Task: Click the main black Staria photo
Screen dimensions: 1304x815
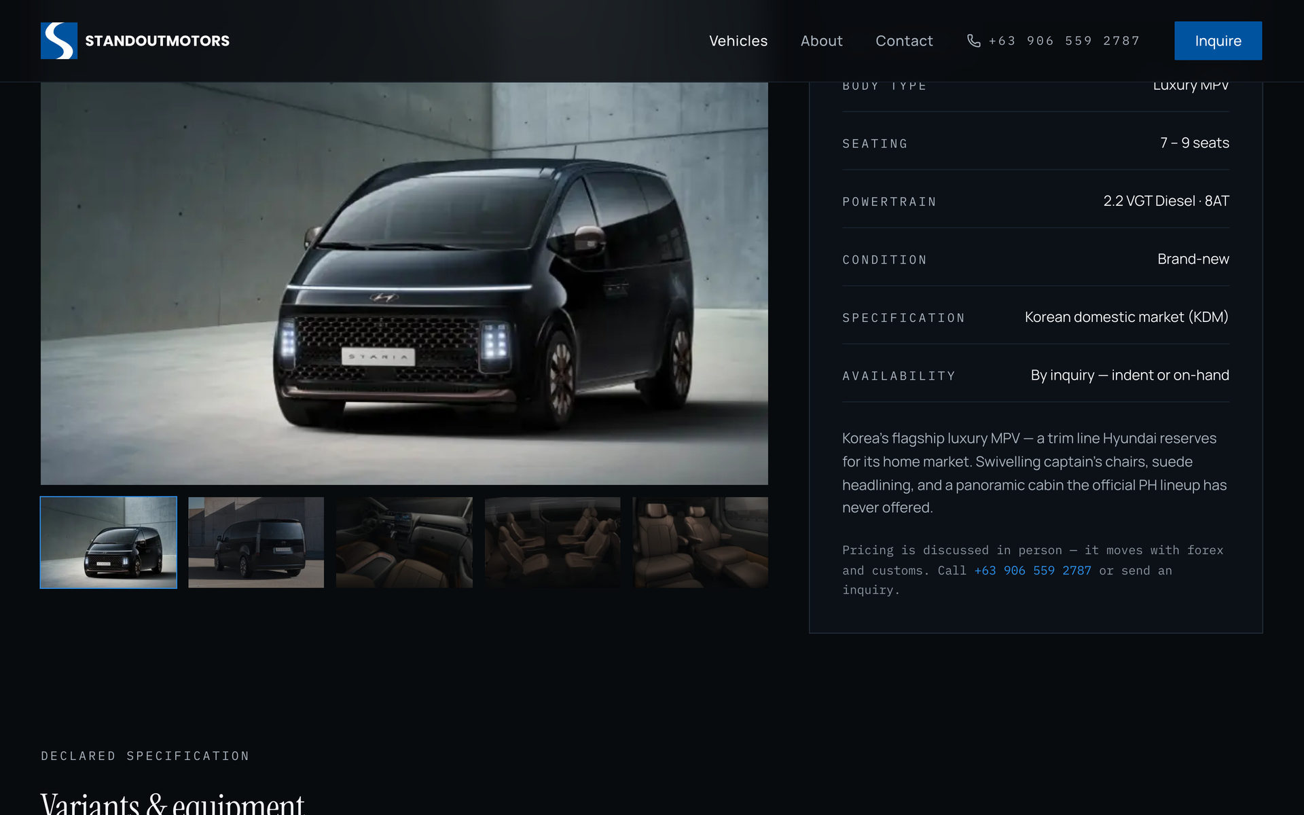Action: pyautogui.click(x=404, y=283)
